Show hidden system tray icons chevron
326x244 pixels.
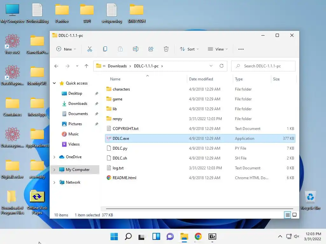click(280, 236)
